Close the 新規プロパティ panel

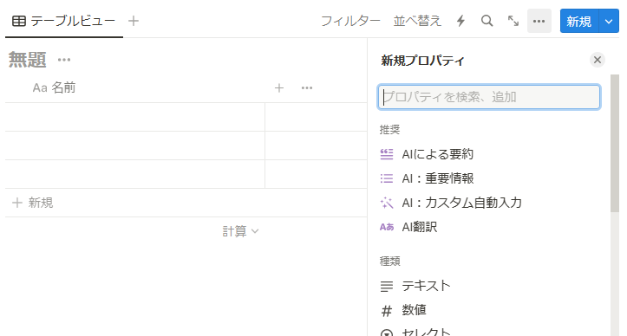598,60
